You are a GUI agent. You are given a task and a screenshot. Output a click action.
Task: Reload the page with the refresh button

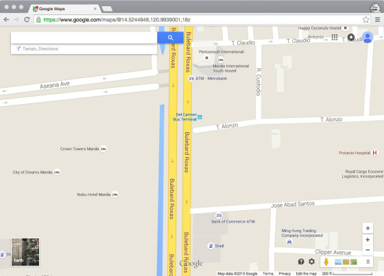tap(27, 20)
